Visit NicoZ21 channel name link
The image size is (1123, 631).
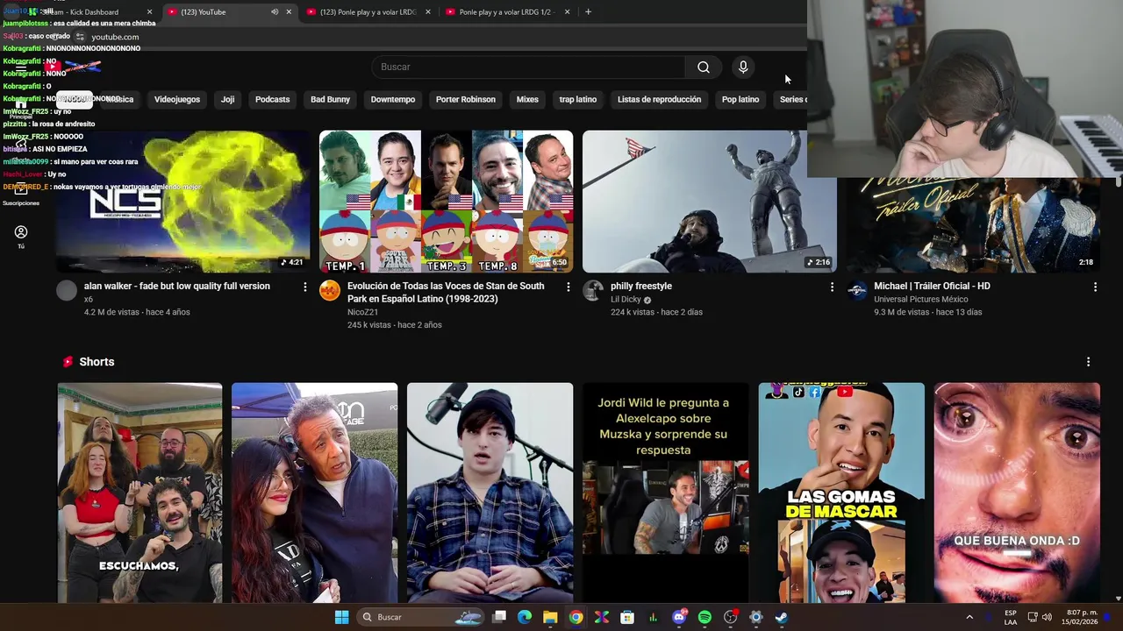click(x=362, y=312)
